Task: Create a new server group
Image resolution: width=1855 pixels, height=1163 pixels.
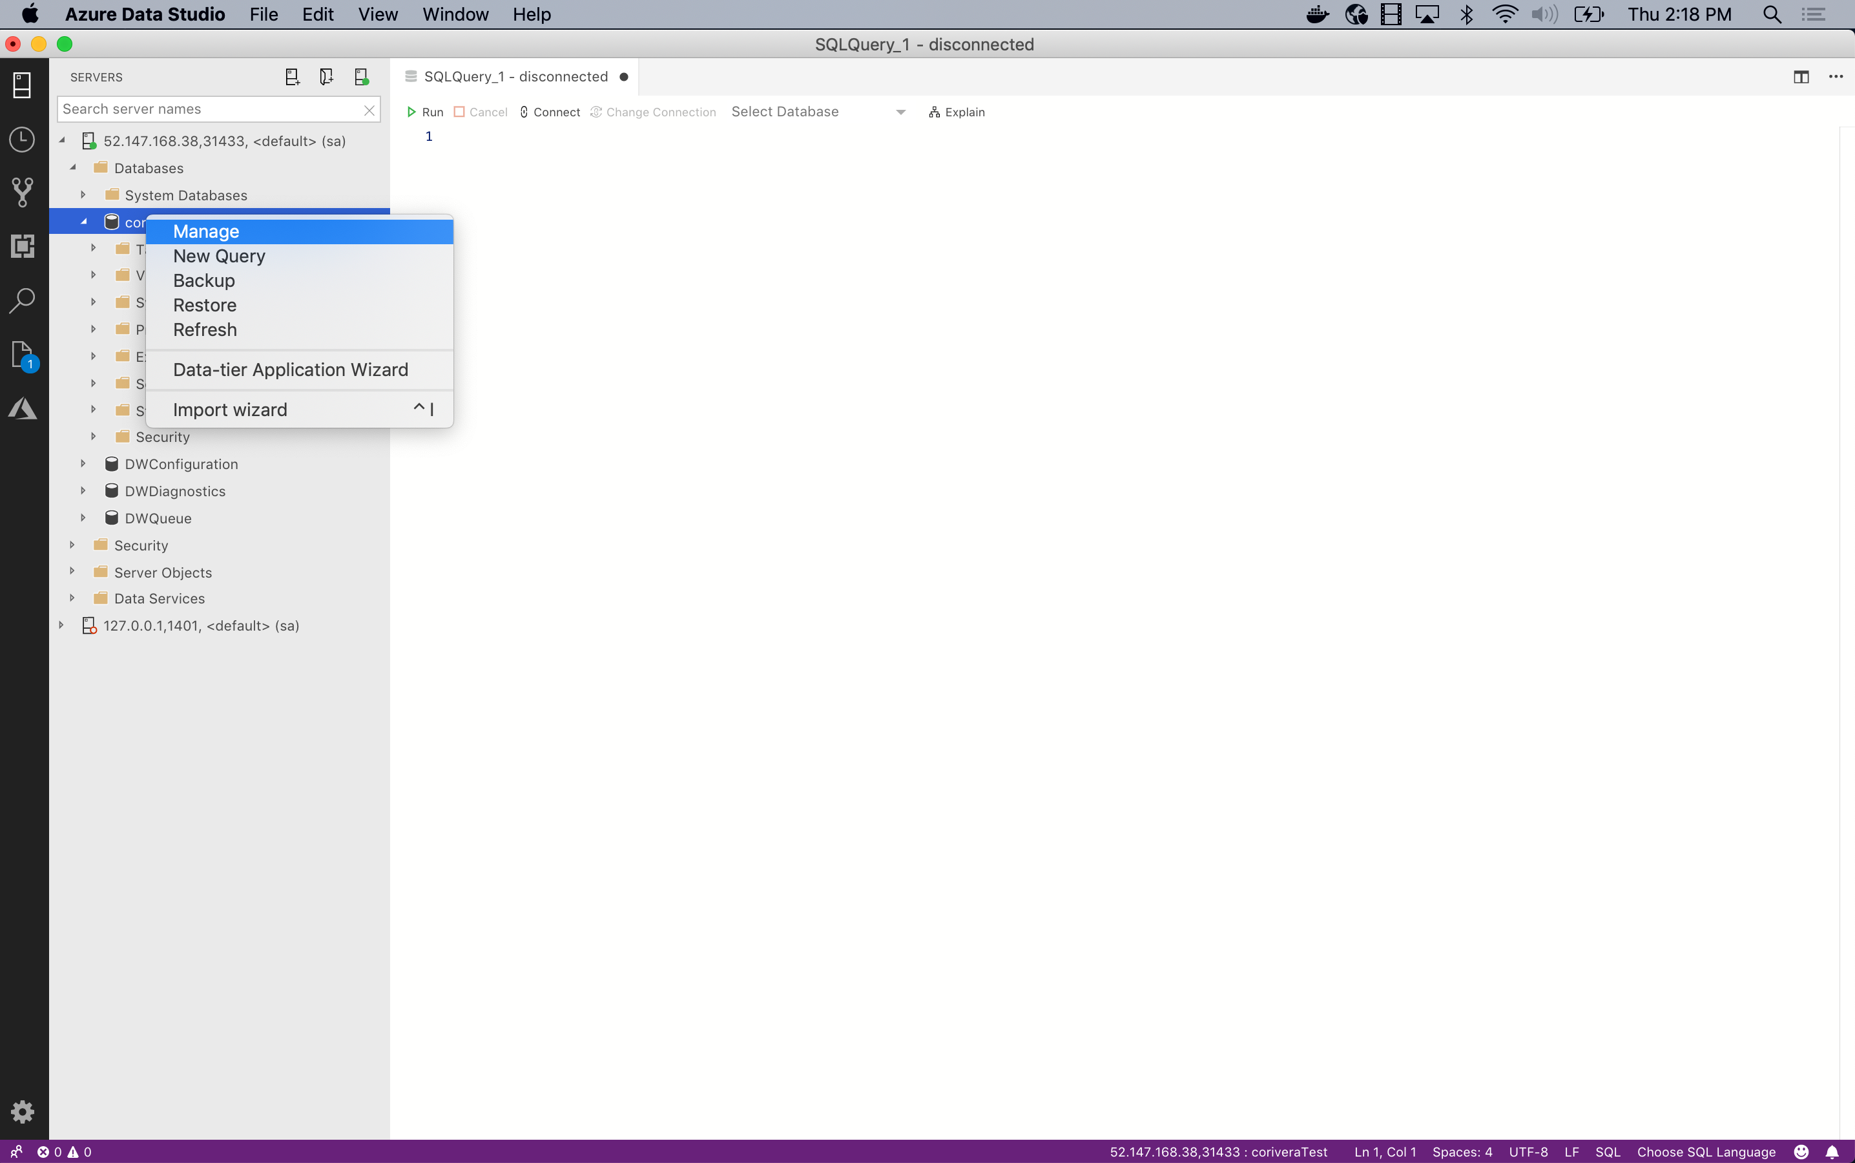Action: (x=325, y=76)
